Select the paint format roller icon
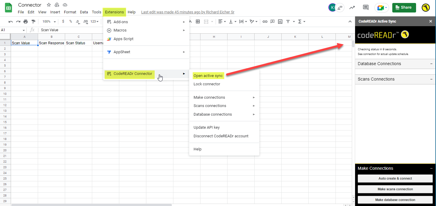436x206 pixels. 33,22
